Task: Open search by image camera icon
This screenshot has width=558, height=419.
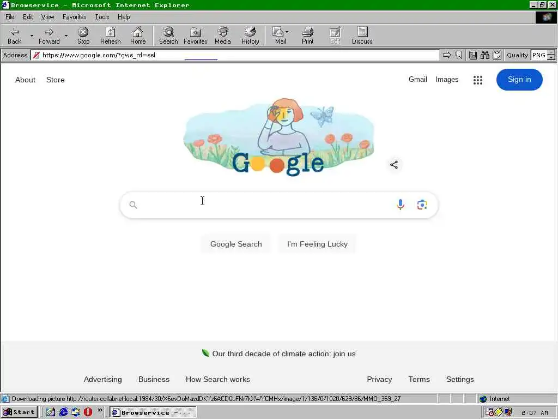Action: [x=422, y=205]
